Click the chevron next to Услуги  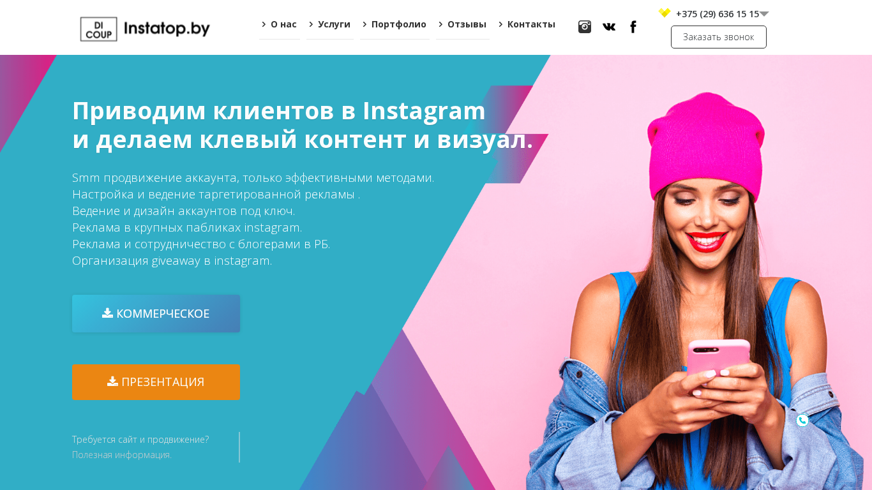click(x=311, y=24)
